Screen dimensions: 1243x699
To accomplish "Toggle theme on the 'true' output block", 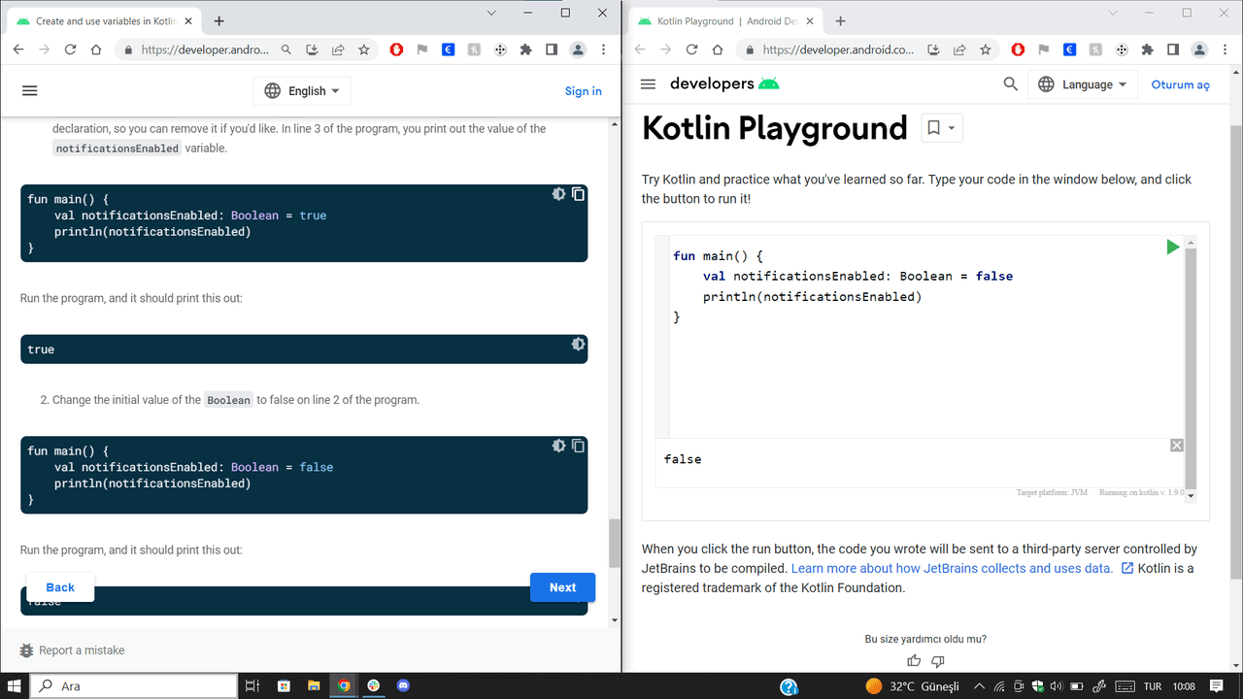I will pyautogui.click(x=578, y=345).
